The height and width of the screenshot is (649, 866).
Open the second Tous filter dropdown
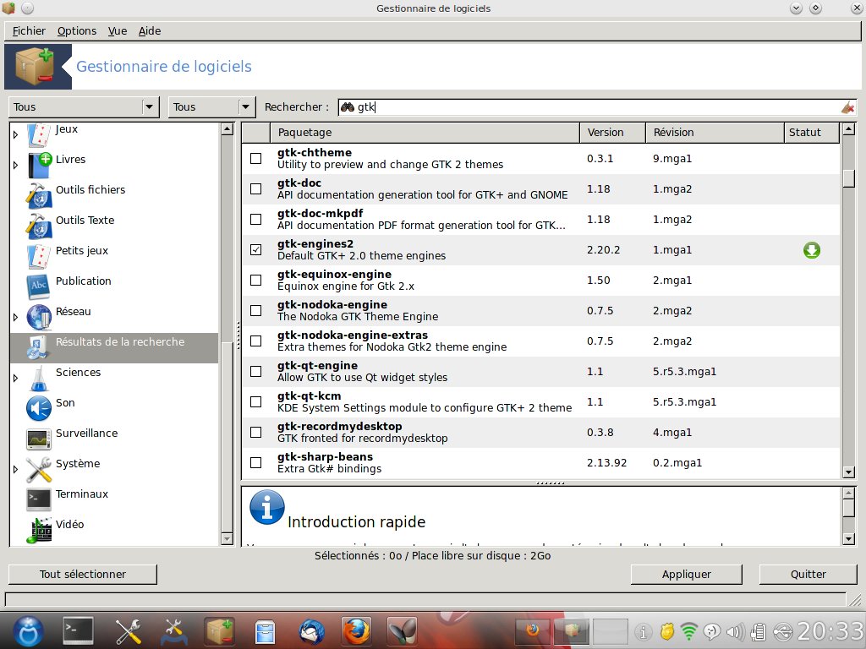tap(211, 107)
